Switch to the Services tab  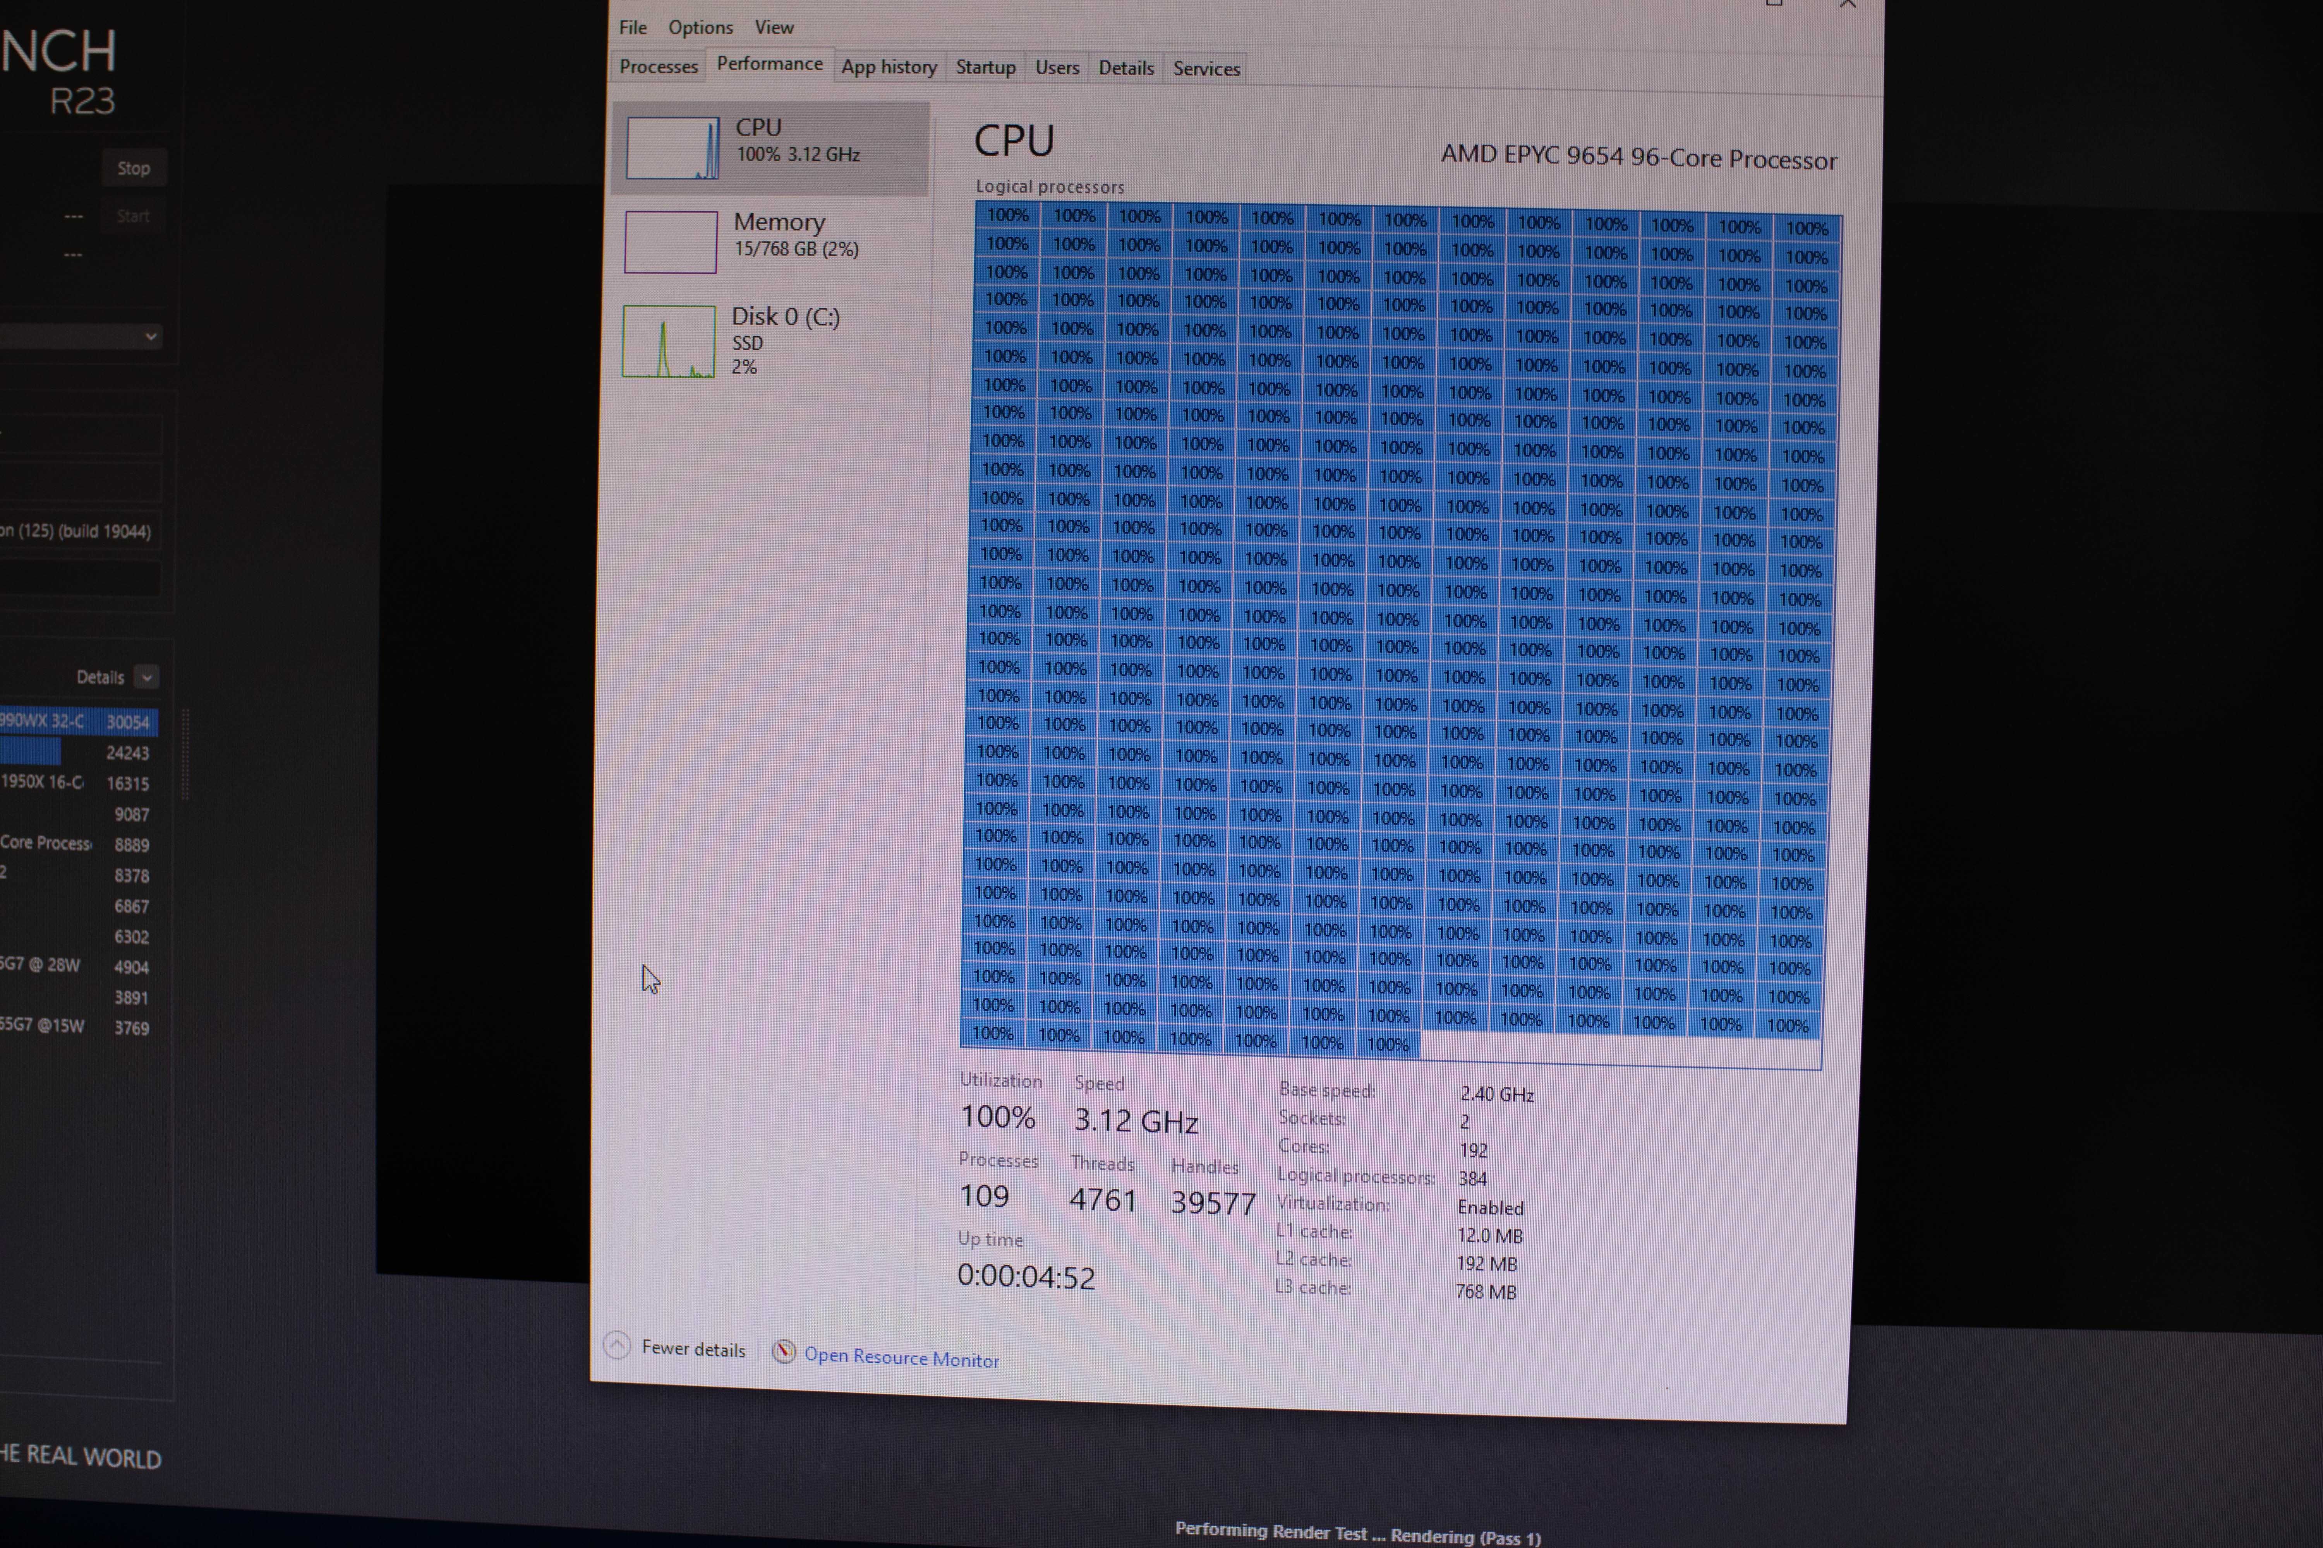click(x=1206, y=69)
